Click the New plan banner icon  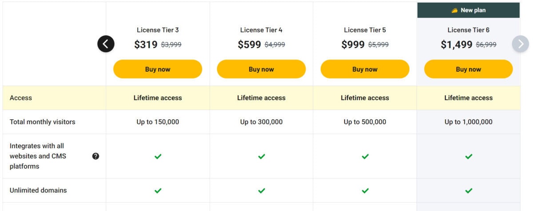click(x=454, y=10)
